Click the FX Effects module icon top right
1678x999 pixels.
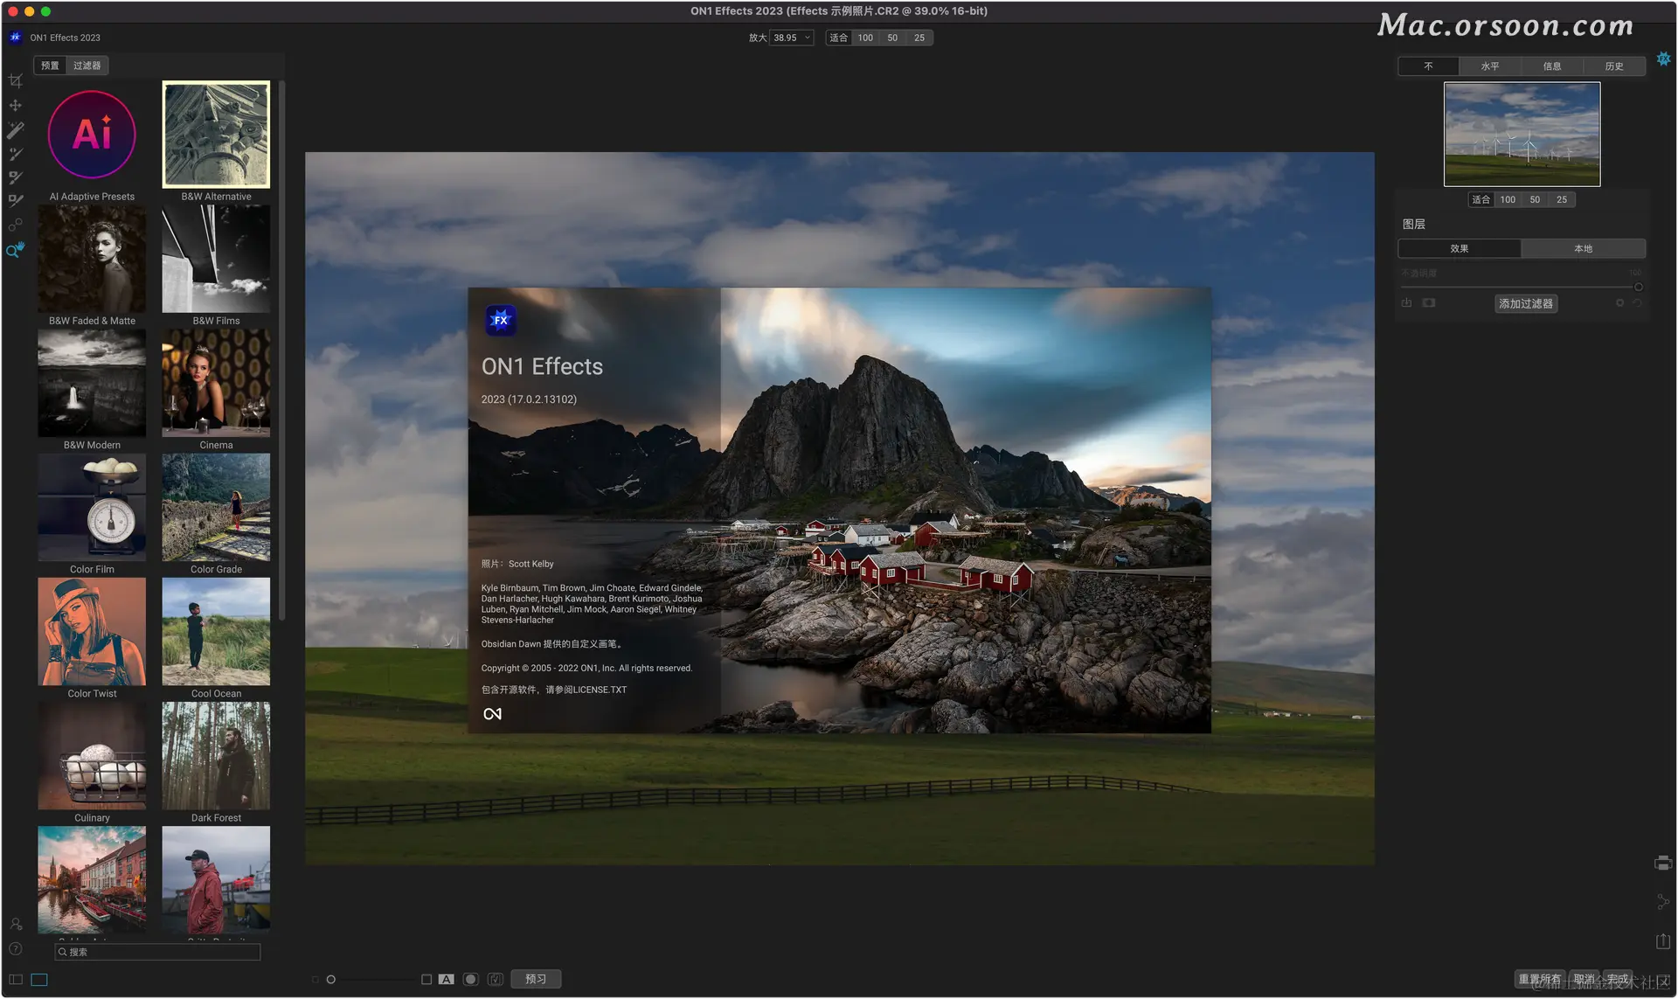click(x=1663, y=59)
